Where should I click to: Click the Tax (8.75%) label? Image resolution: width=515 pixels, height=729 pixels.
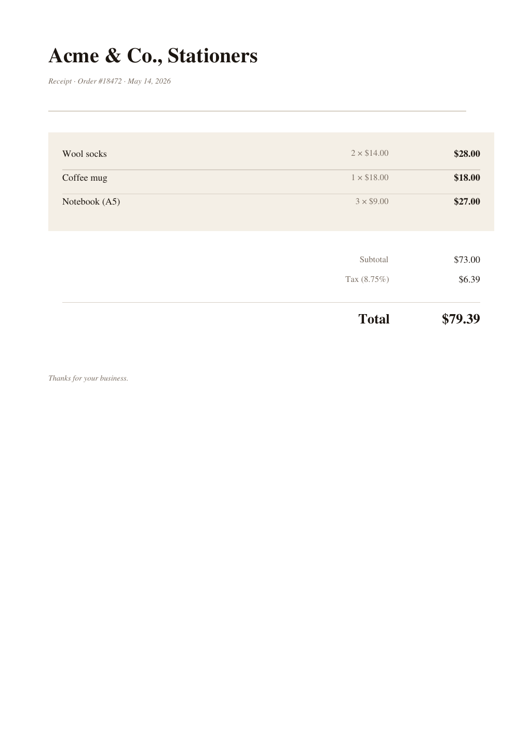tap(367, 279)
